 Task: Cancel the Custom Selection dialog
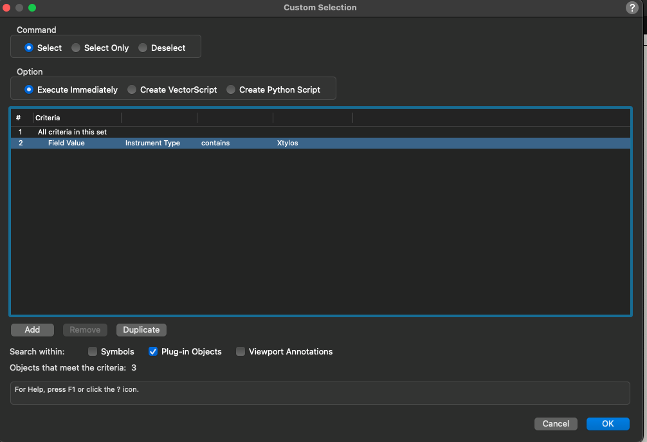556,423
